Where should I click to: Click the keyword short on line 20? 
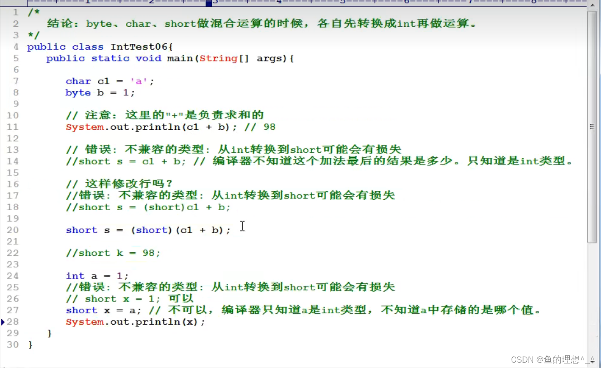pos(81,230)
